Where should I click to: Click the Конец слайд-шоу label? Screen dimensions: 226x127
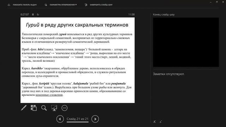point(164,14)
